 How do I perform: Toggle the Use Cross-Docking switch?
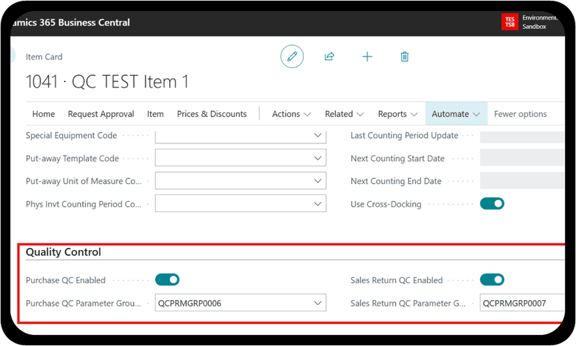tap(492, 204)
